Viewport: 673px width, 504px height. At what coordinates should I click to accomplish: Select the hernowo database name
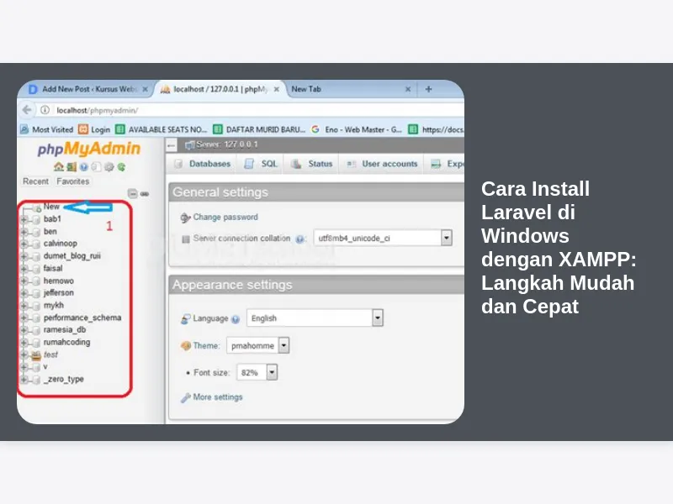click(58, 281)
